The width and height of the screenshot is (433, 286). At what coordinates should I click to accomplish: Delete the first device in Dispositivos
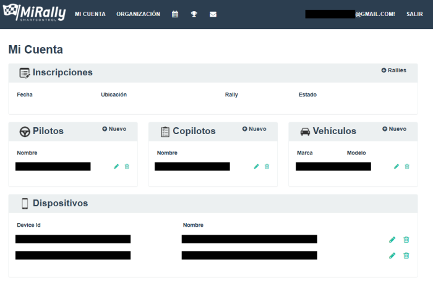[406, 240]
